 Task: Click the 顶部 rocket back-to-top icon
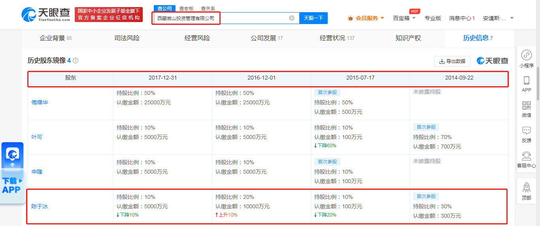coord(526,187)
